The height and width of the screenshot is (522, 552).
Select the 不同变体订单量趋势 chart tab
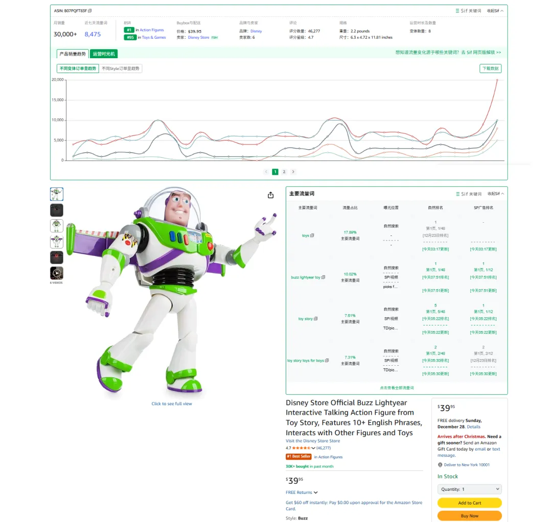click(x=78, y=68)
